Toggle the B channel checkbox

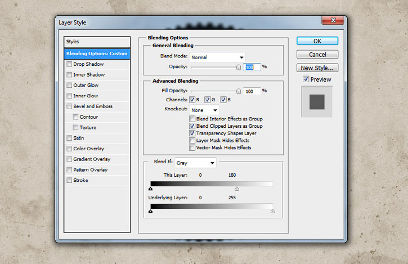click(223, 100)
